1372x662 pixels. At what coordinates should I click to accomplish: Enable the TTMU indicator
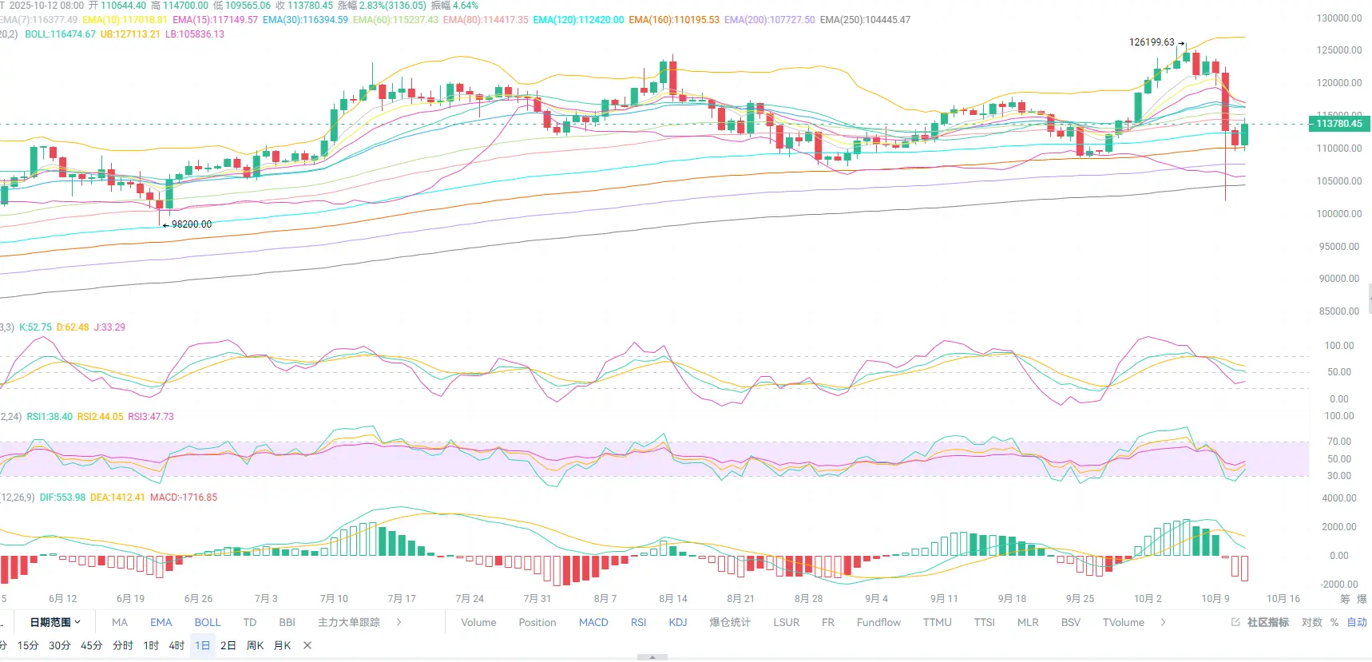click(938, 622)
